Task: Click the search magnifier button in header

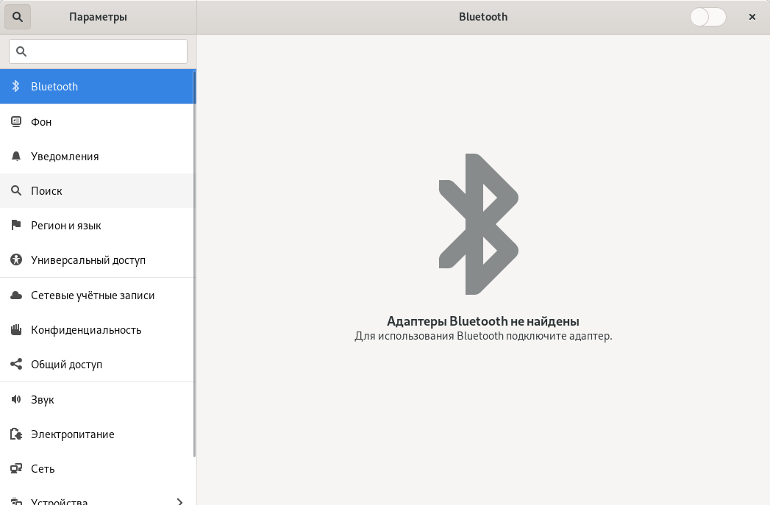Action: [18, 16]
